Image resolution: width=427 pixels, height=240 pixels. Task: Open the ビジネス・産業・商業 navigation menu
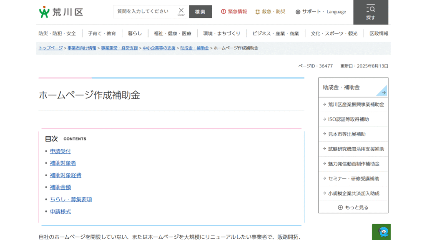coord(275,33)
